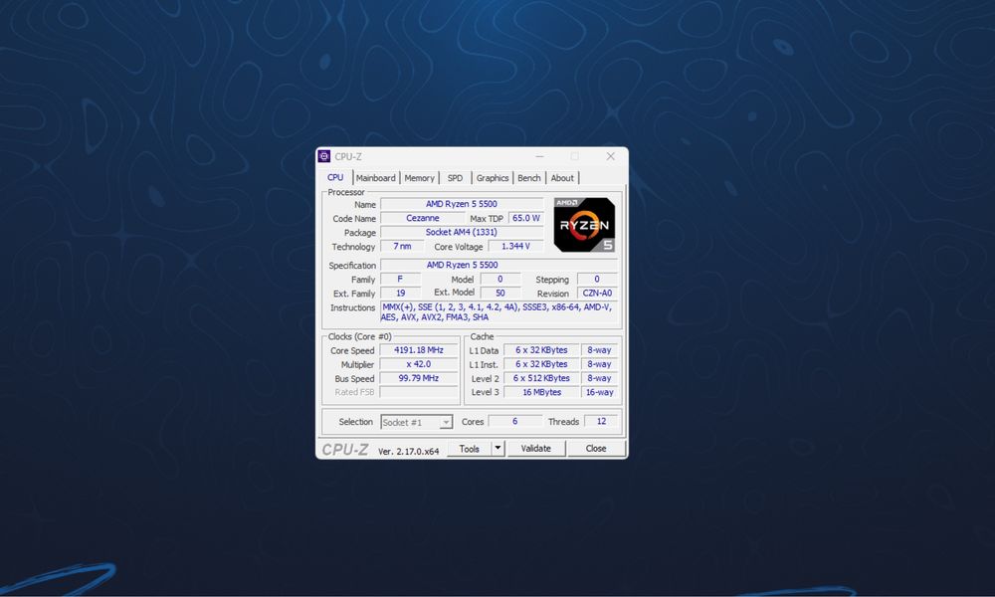Click the Bus Speed value 99.79 MHz
The width and height of the screenshot is (995, 597).
tap(419, 378)
